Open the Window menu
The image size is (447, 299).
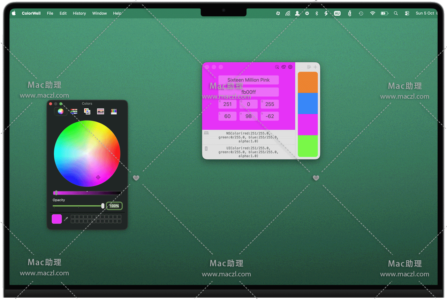coord(99,13)
